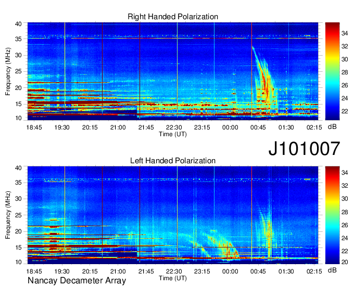The width and height of the screenshot is (354, 287).
Task: Click the Right Handed plot's color scale bar
Action: [332, 71]
